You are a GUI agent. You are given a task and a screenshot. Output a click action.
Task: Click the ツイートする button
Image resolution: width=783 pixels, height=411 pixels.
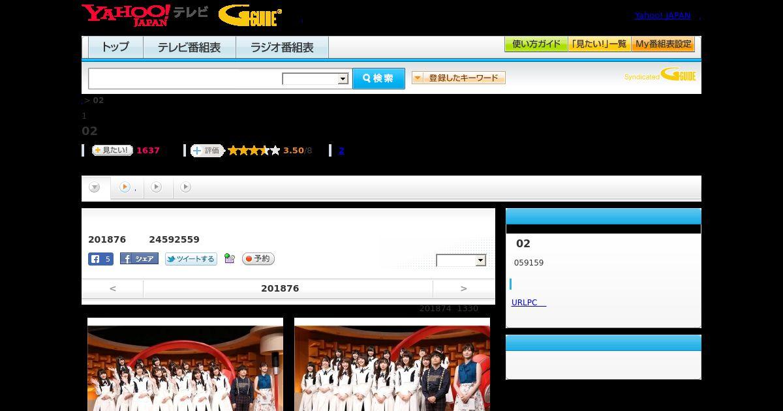coord(191,259)
